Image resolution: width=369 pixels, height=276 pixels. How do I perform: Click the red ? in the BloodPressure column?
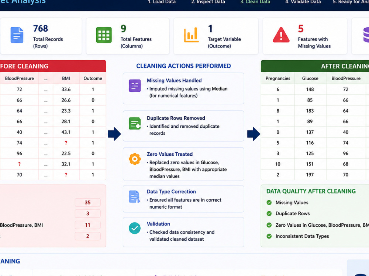[x=19, y=164]
